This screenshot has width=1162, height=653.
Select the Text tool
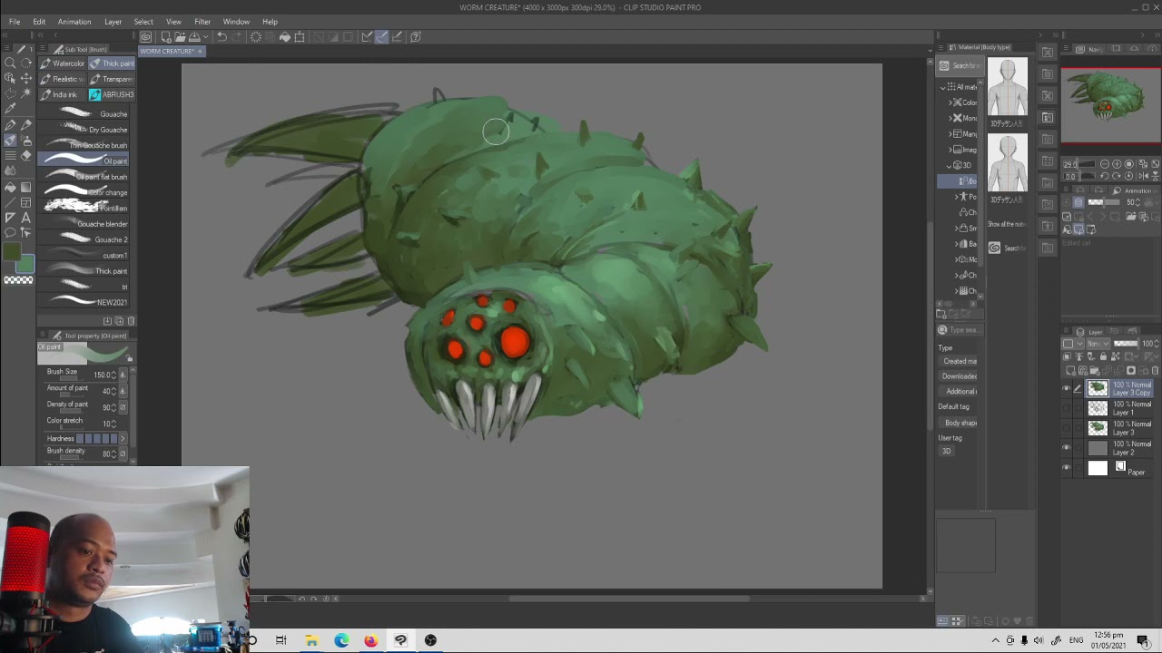25,218
